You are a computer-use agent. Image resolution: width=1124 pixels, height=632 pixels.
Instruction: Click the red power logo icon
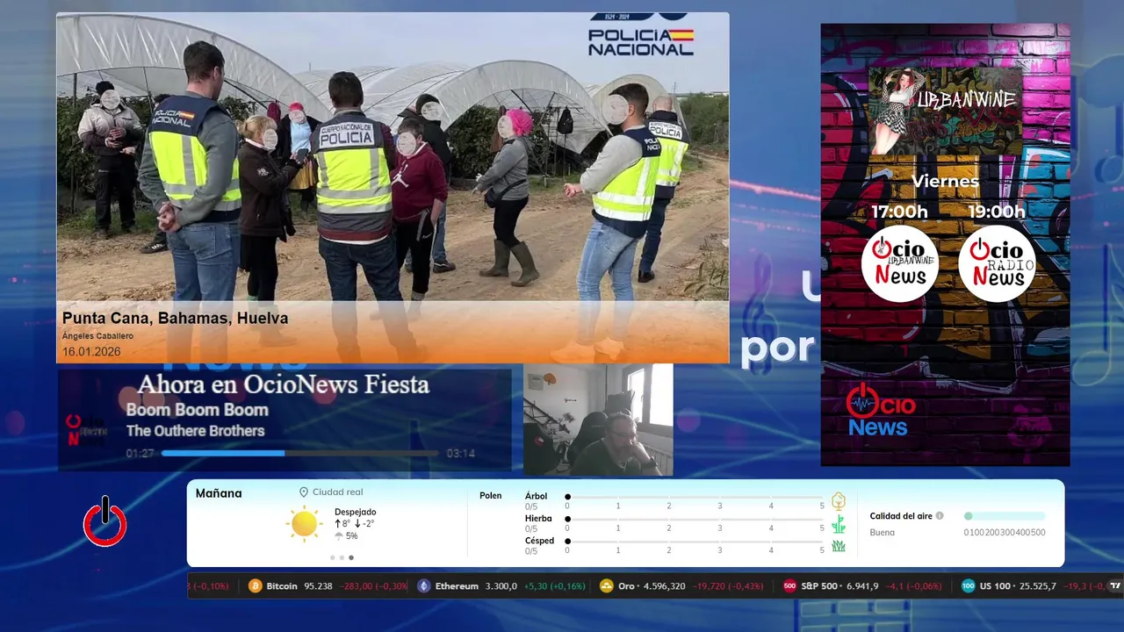[105, 522]
